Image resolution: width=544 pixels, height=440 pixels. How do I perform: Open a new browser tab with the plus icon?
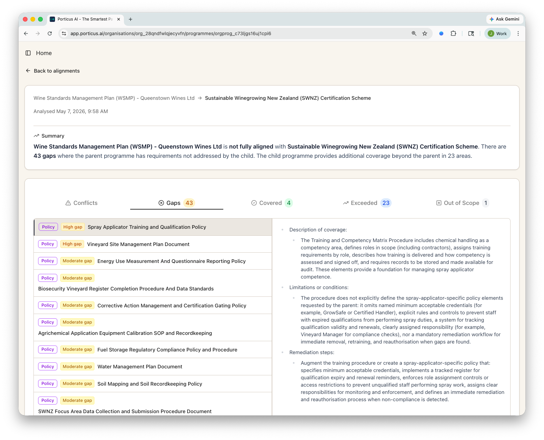click(x=131, y=19)
